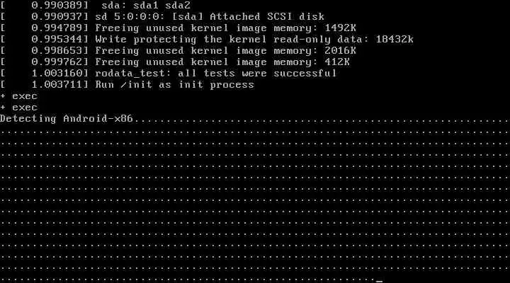510x283 pixels.
Task: Click the 'Detecting Android-x86' text
Action: click(67, 119)
